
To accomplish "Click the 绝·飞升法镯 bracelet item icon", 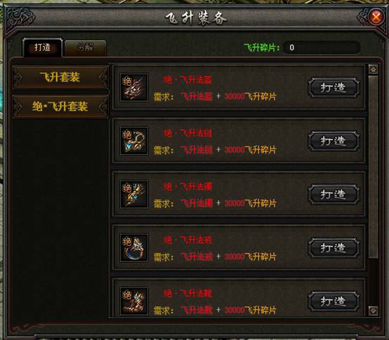I will pyautogui.click(x=134, y=195).
